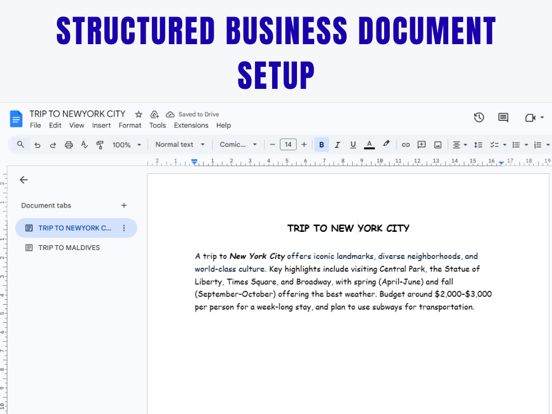Open the Comic font family dropdown
The image size is (552, 414).
tap(238, 145)
